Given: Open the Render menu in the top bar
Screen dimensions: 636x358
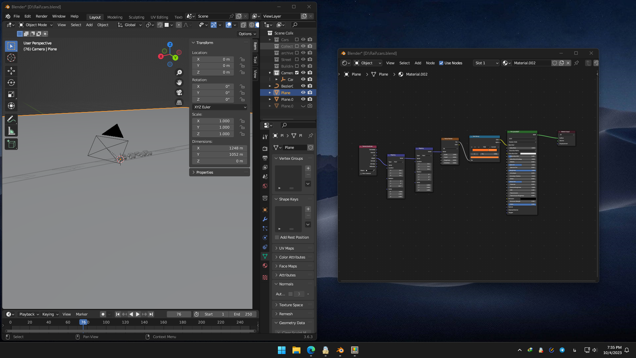Looking at the screenshot, I should [x=42, y=16].
